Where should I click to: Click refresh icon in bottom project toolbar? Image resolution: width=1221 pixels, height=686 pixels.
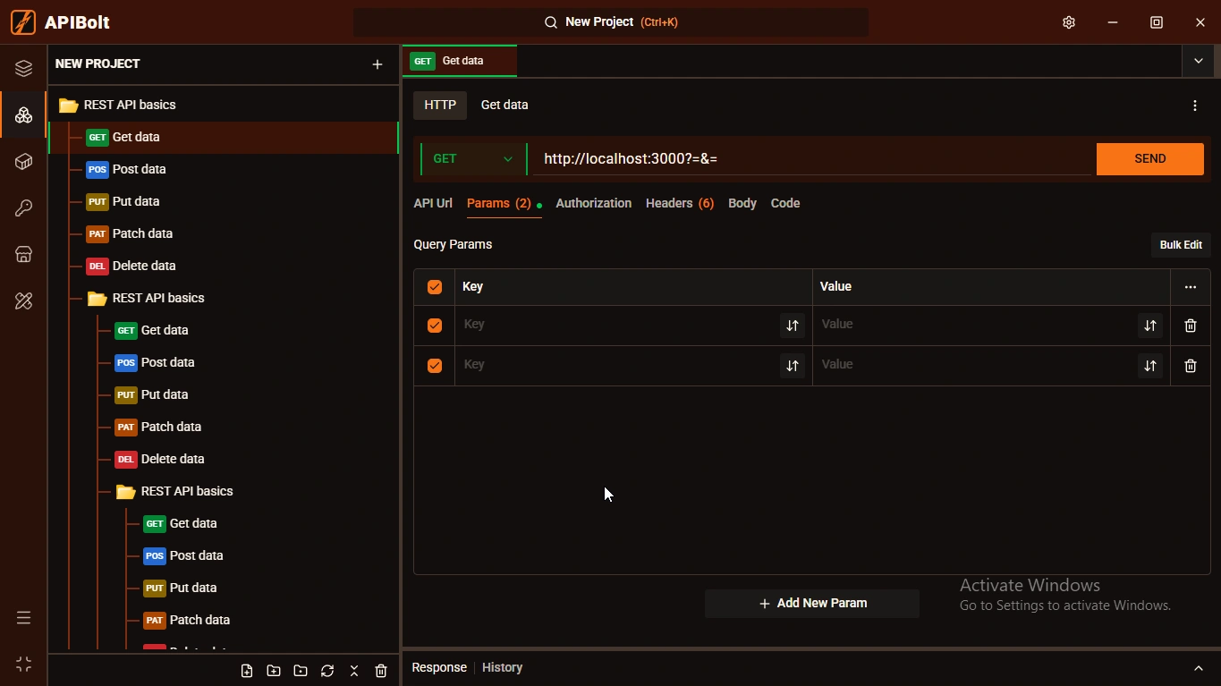point(327,671)
